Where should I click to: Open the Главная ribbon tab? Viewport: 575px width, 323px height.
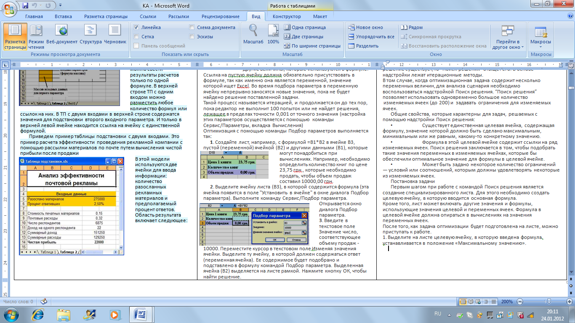[34, 16]
